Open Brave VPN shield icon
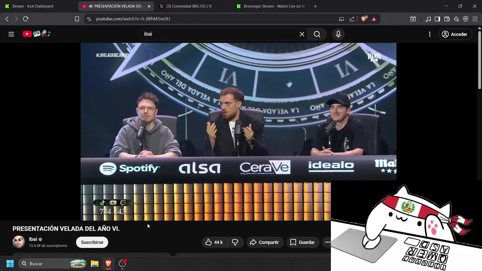482x271 pixels. [466, 19]
